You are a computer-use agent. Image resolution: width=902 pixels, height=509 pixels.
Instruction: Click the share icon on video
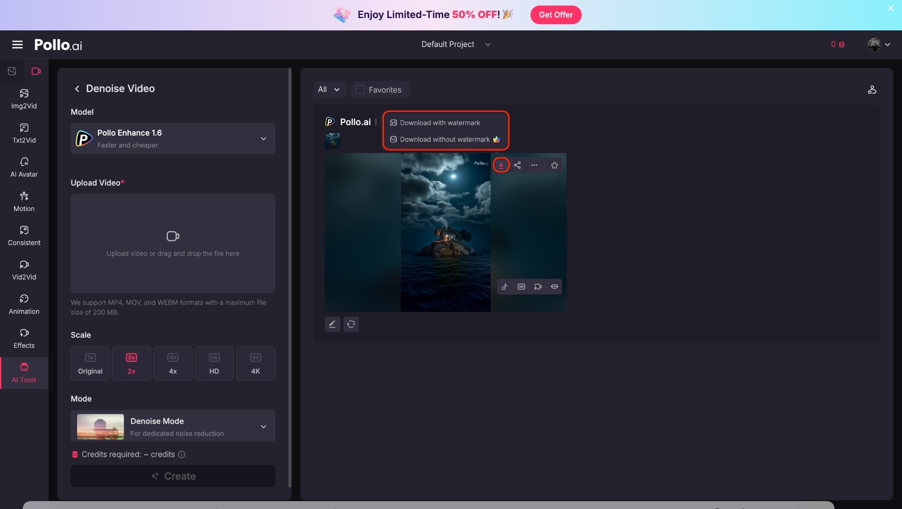coord(518,165)
